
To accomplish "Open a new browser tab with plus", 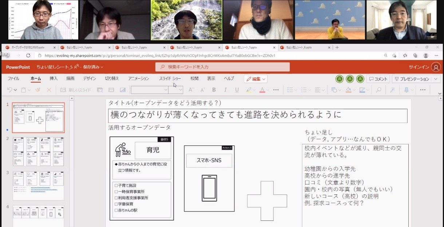I will coord(337,48).
